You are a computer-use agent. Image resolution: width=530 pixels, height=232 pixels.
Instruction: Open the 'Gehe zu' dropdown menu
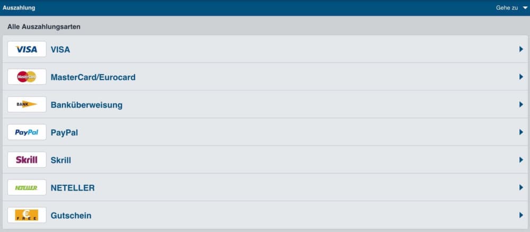511,8
